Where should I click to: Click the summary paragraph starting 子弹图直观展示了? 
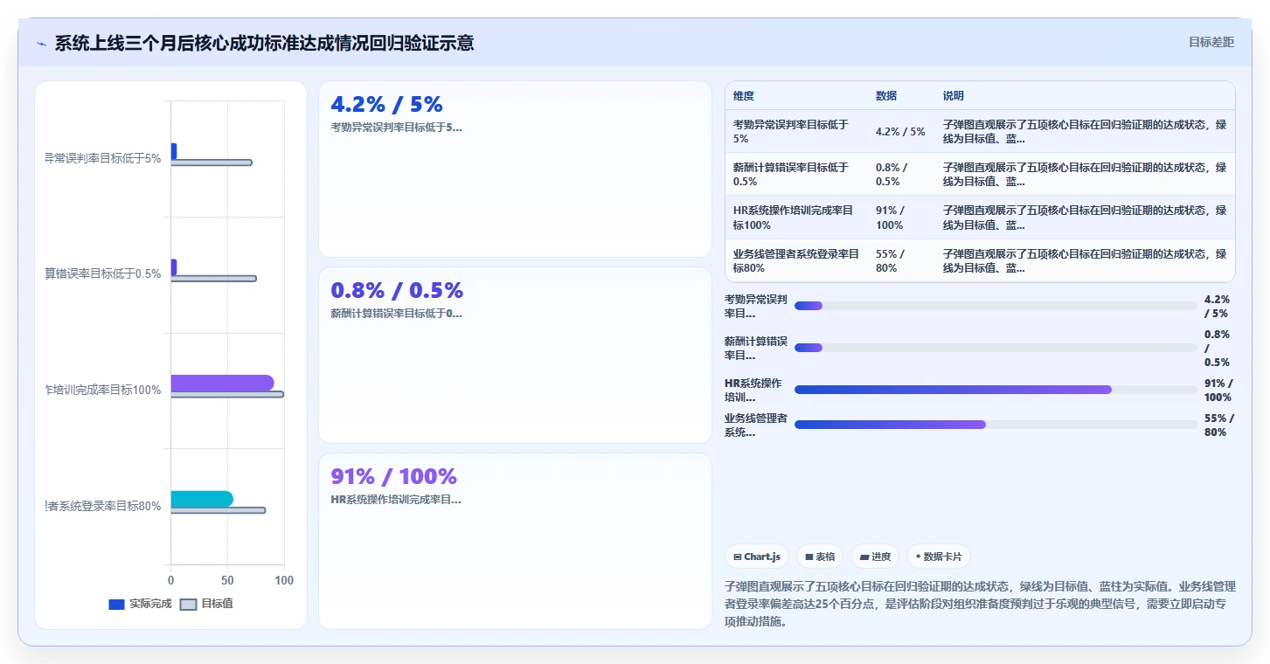tap(980, 604)
